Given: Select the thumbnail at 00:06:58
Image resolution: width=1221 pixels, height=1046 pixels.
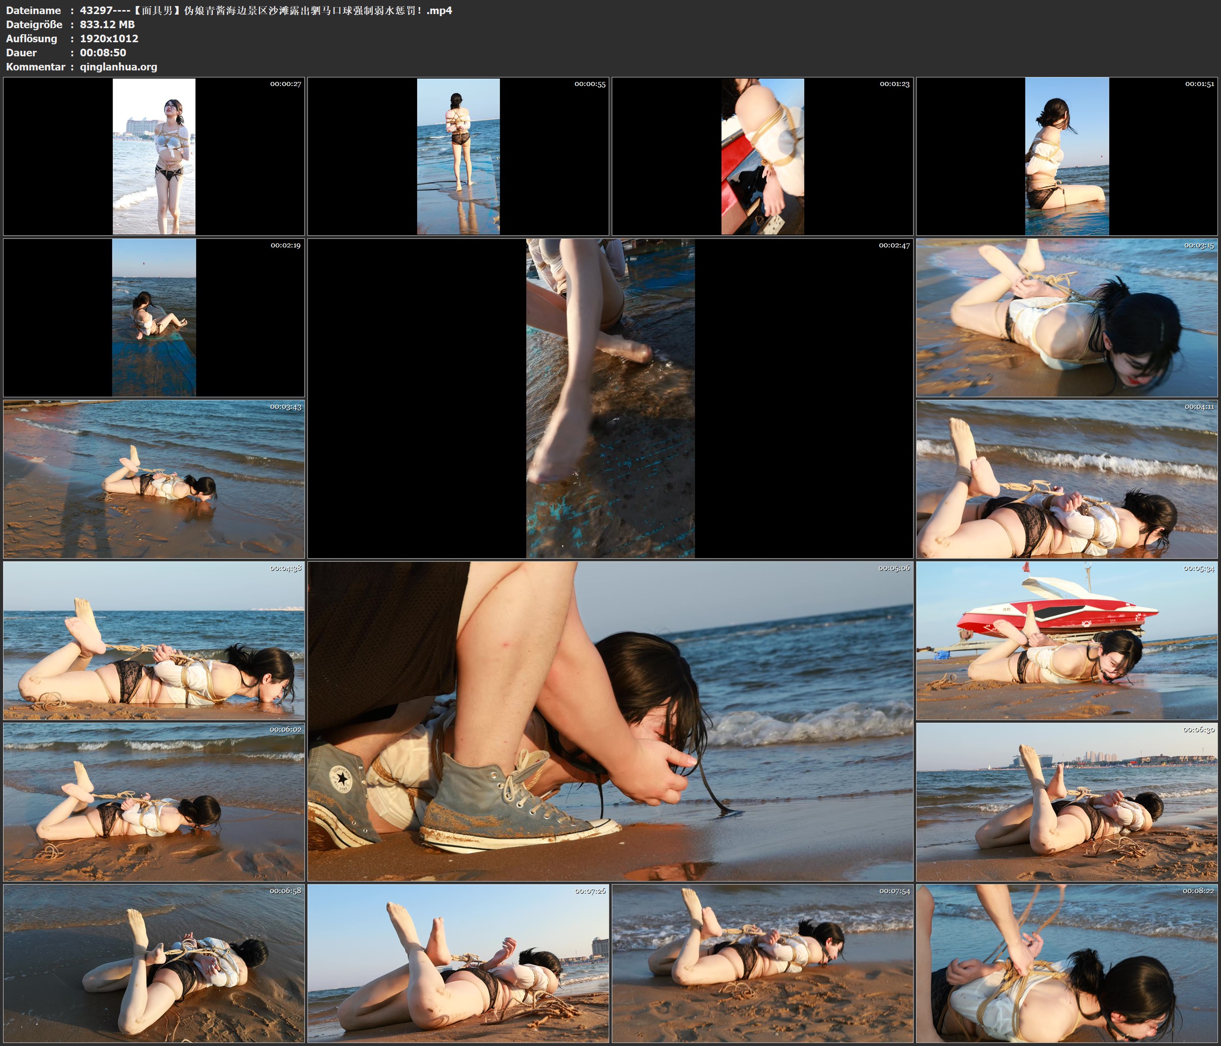Looking at the screenshot, I should 154,963.
